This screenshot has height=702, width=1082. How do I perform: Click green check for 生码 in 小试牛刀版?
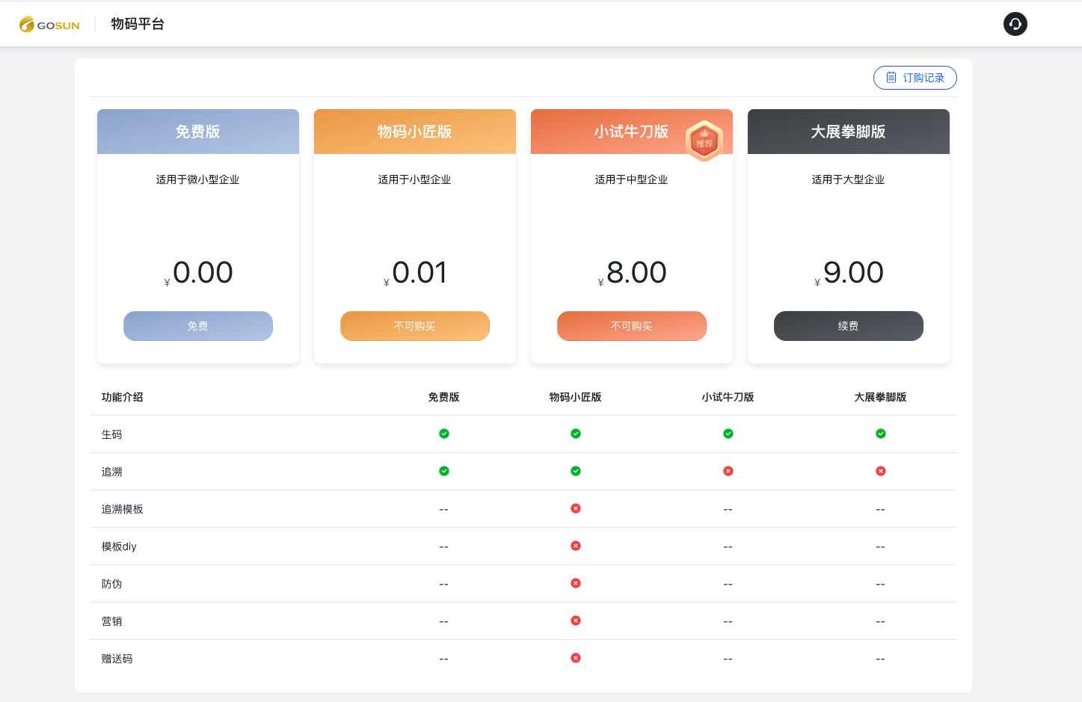click(728, 434)
